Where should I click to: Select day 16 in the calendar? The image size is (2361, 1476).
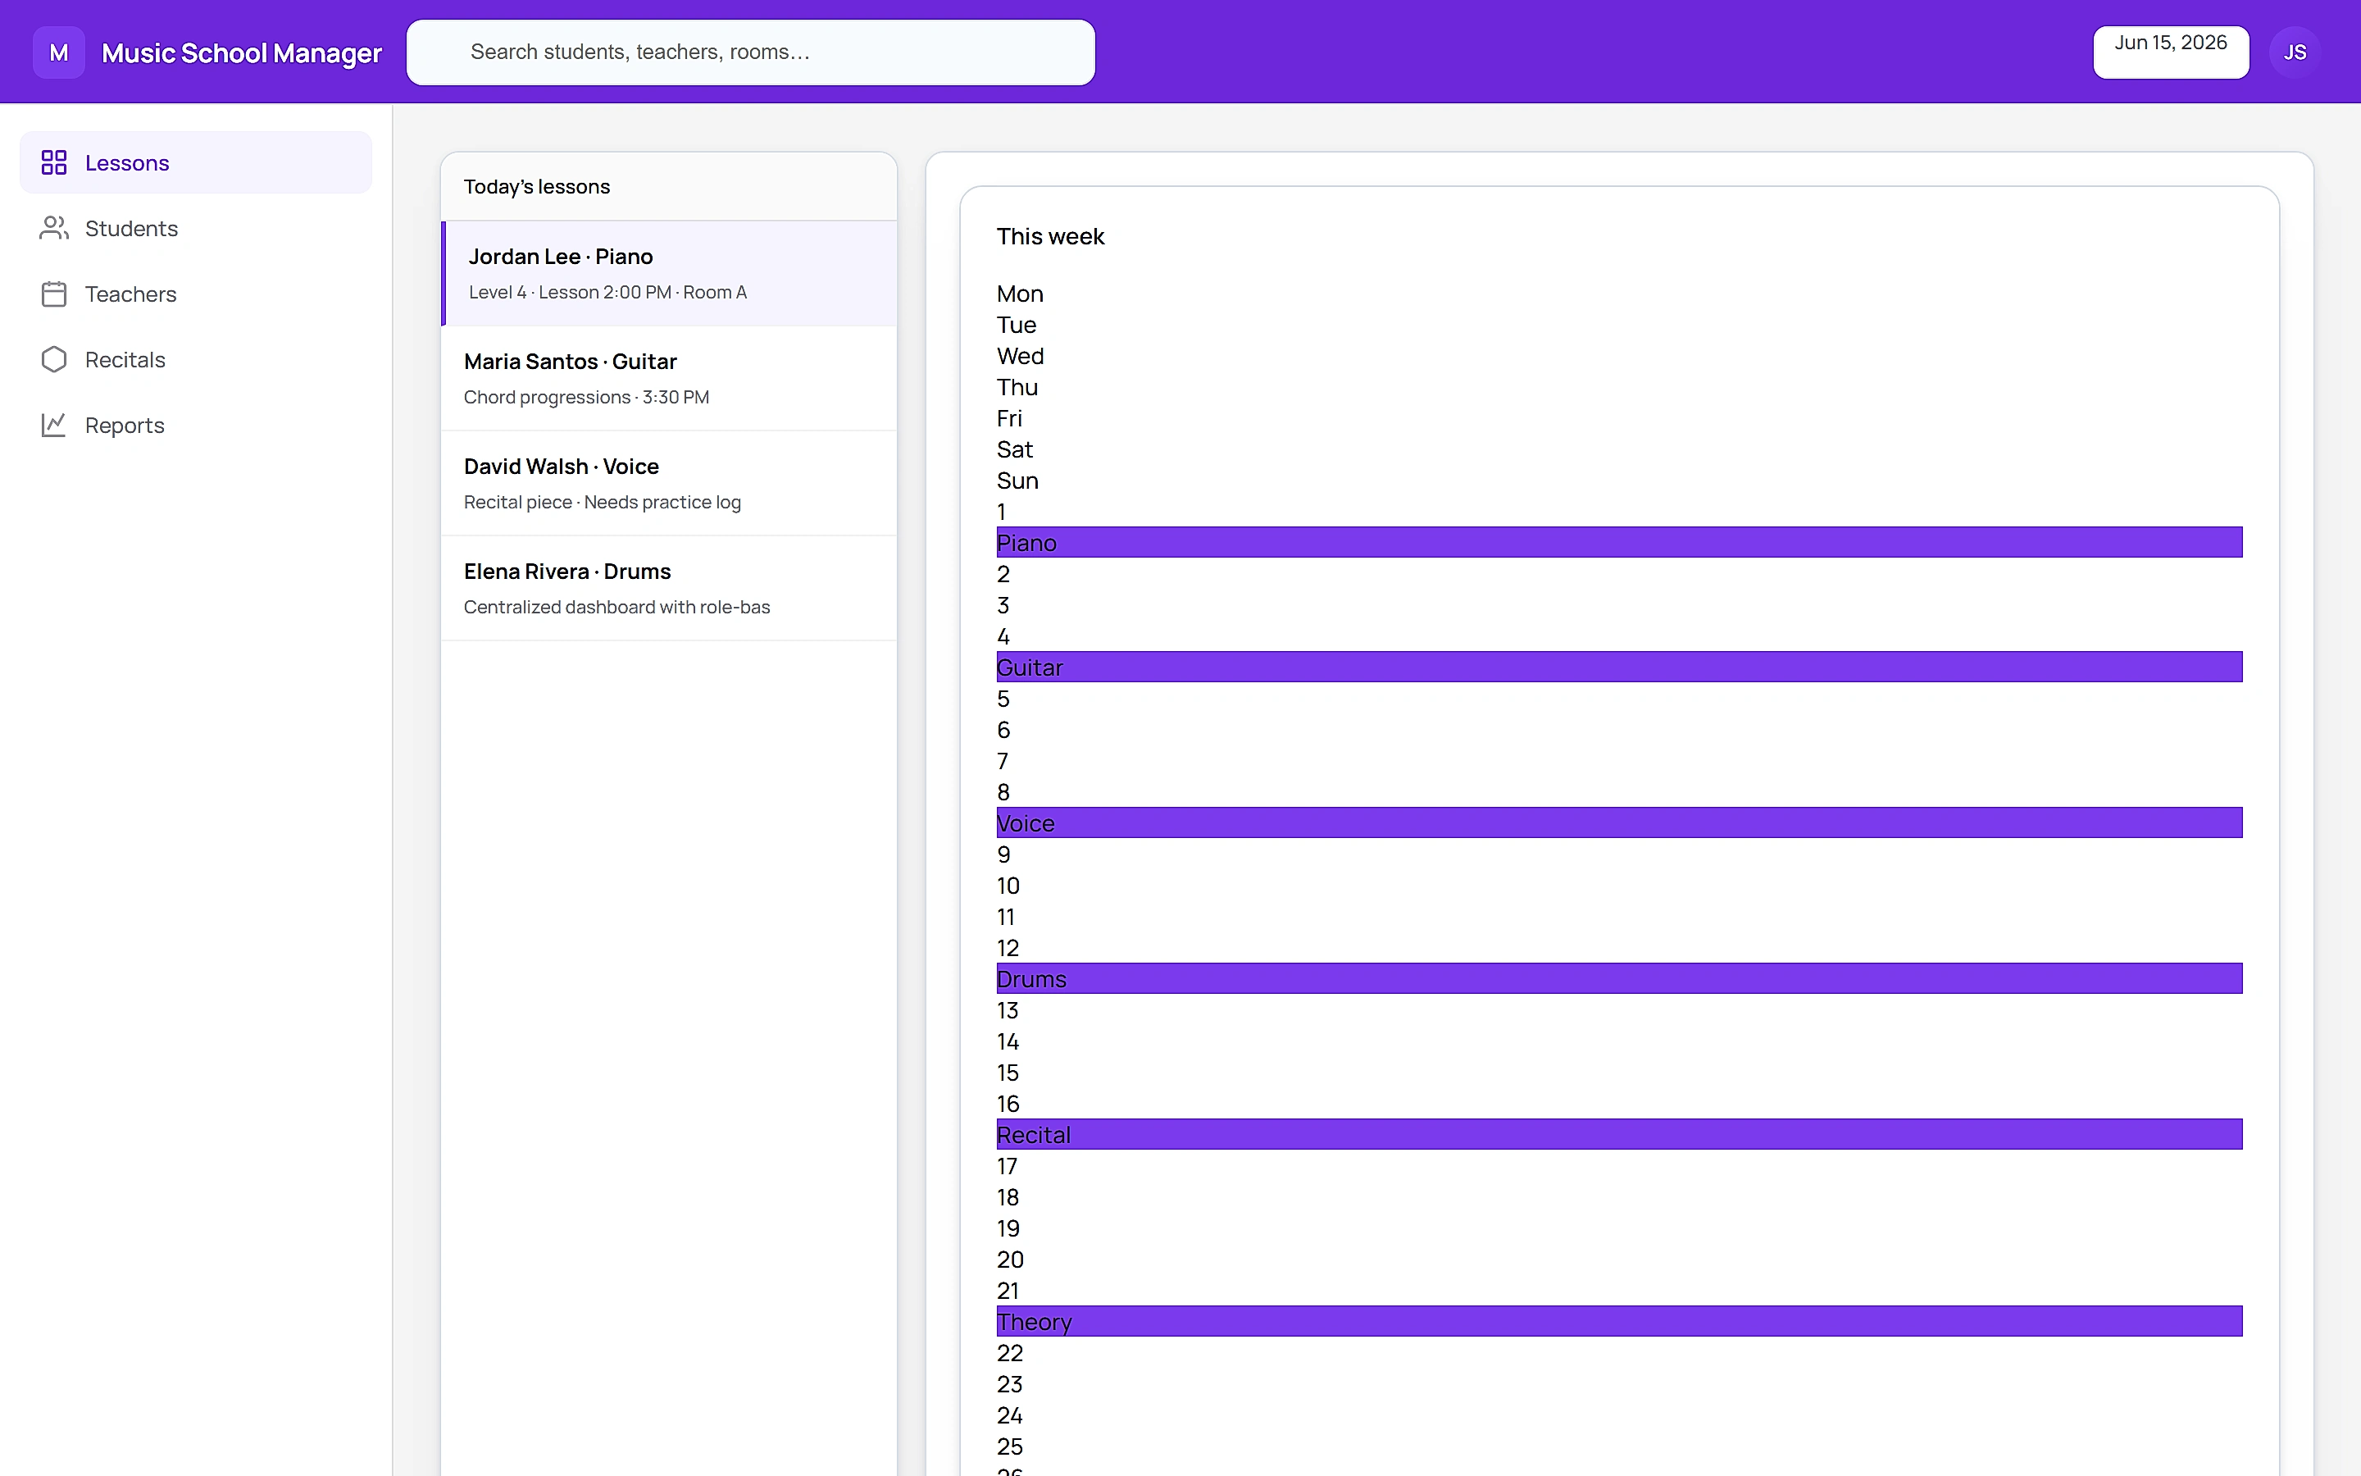pos(1007,1104)
